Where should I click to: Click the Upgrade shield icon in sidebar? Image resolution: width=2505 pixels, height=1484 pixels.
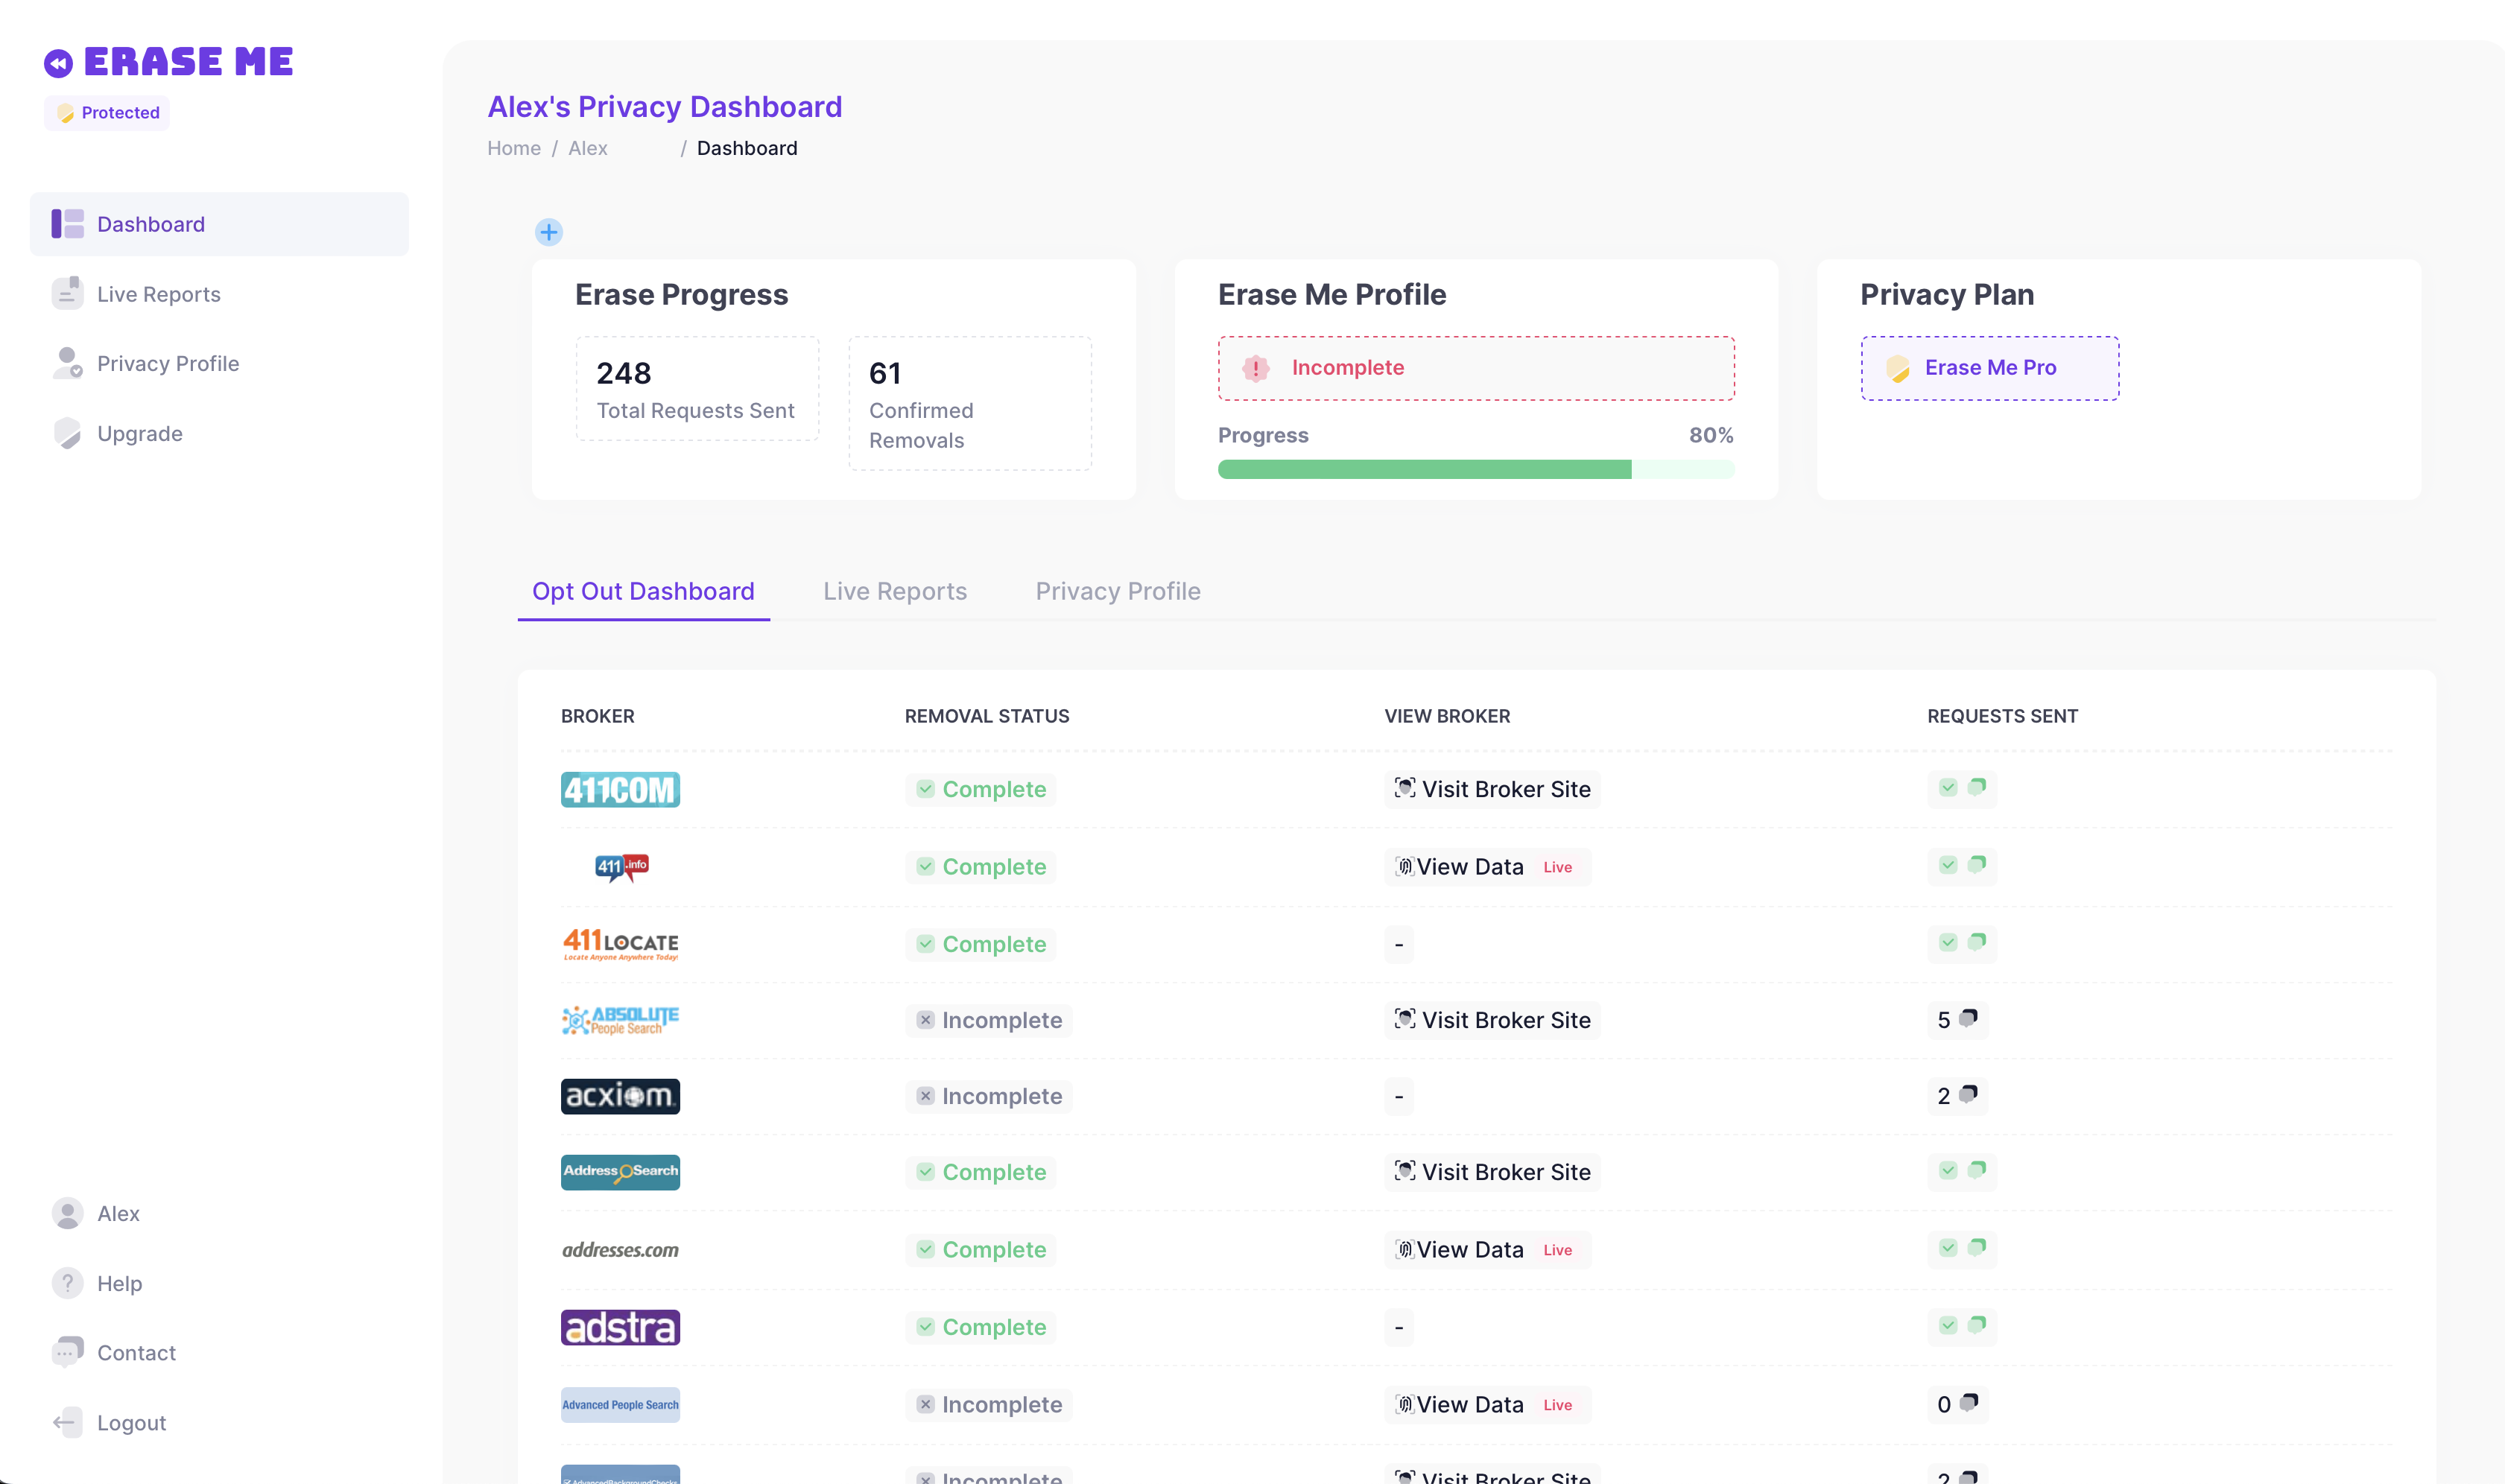point(67,433)
